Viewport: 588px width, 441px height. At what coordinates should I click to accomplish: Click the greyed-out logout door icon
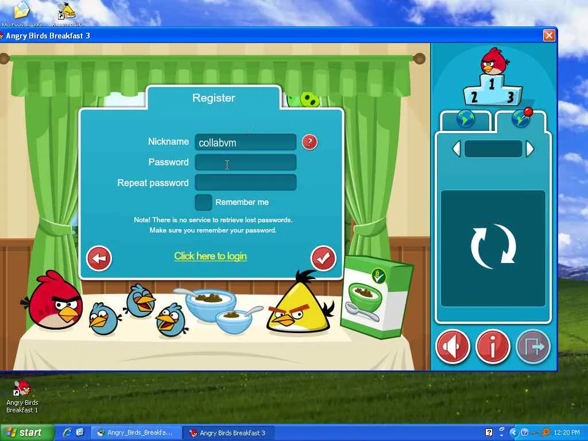click(x=532, y=346)
